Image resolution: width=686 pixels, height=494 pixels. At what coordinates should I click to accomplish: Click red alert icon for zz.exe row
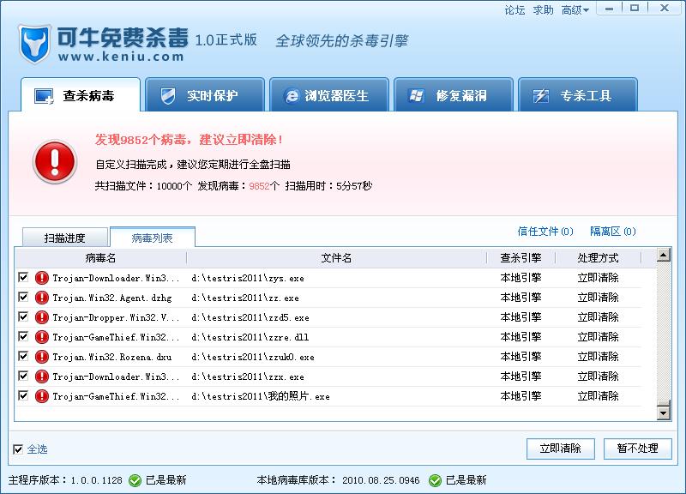coord(41,298)
